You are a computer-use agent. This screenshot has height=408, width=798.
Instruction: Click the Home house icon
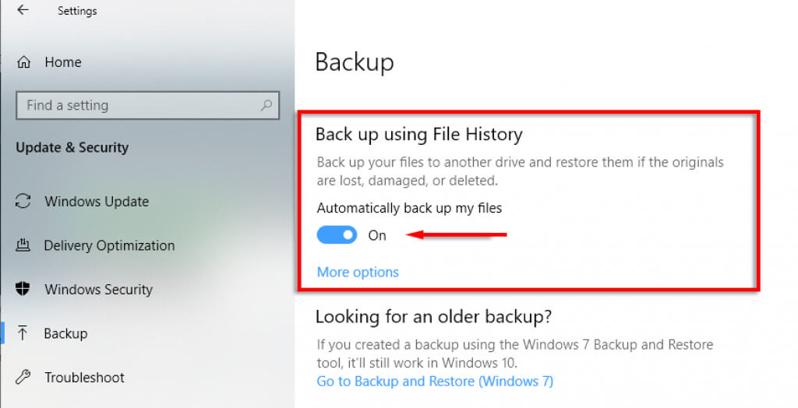[x=24, y=62]
